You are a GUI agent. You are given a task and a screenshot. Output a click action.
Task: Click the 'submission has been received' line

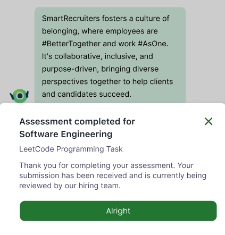(x=113, y=175)
